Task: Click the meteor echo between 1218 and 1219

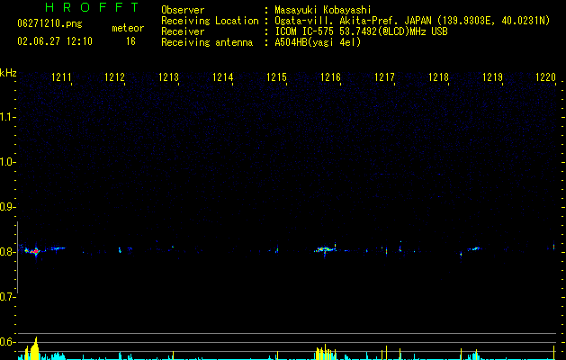Action: coord(473,248)
